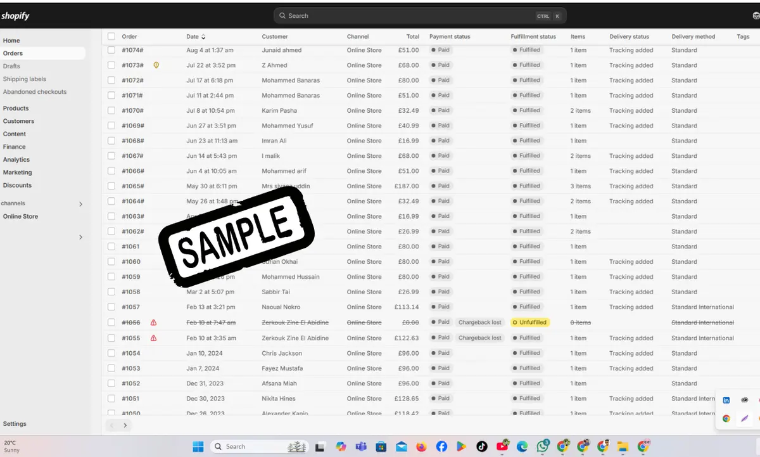This screenshot has height=457, width=760.
Task: Click Marketing in the sidebar
Action: (x=17, y=172)
